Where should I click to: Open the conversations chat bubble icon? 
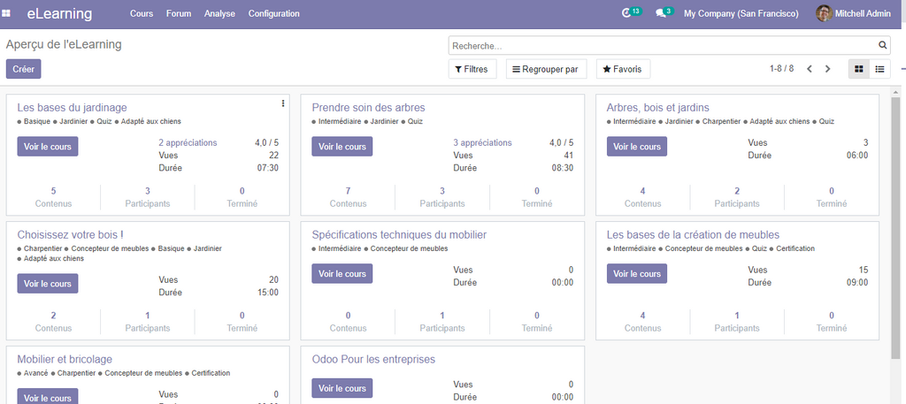click(x=661, y=13)
